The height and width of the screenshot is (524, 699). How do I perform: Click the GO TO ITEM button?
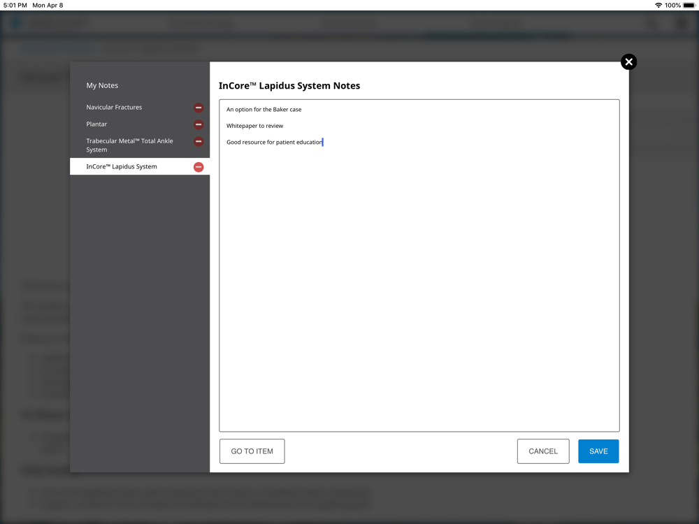(252, 451)
